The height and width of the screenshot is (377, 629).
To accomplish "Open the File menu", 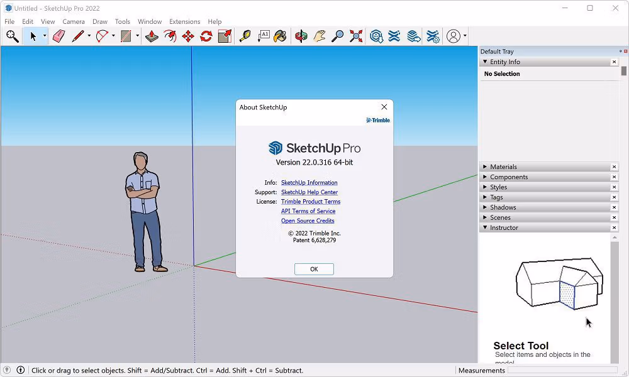I will (x=9, y=21).
